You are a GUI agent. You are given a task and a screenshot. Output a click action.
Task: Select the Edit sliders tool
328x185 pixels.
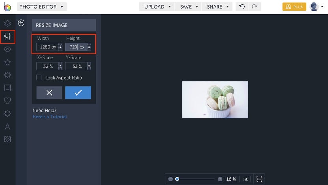(x=7, y=37)
